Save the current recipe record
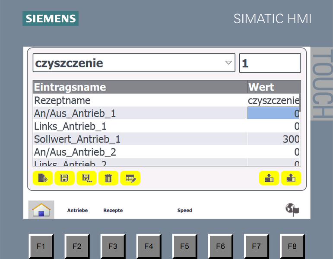Viewport: 333px width, 259px height. click(x=64, y=178)
